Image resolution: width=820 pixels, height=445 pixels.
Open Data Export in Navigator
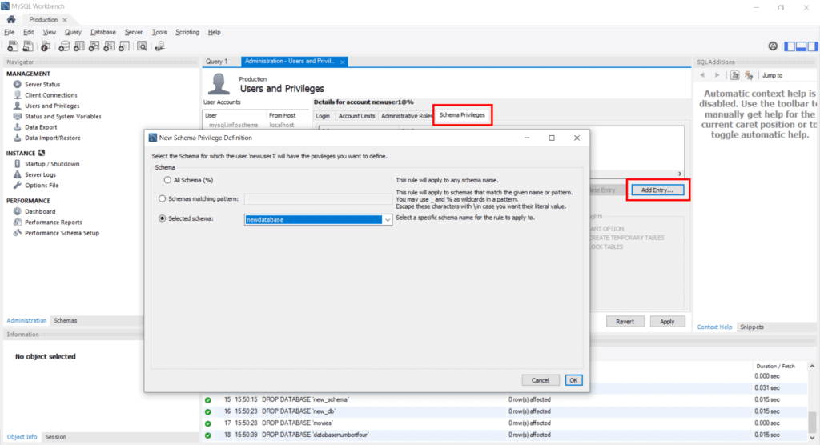tap(41, 127)
